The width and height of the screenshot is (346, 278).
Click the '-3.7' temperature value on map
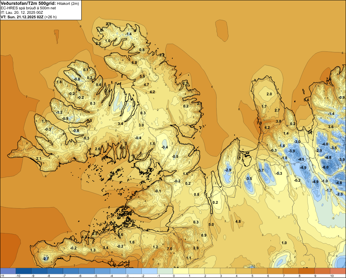261,170
